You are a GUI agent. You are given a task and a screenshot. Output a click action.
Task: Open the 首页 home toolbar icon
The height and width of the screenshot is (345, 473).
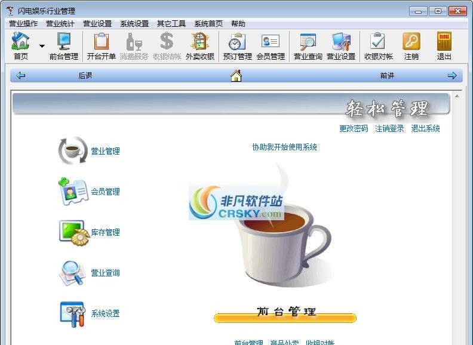(20, 41)
